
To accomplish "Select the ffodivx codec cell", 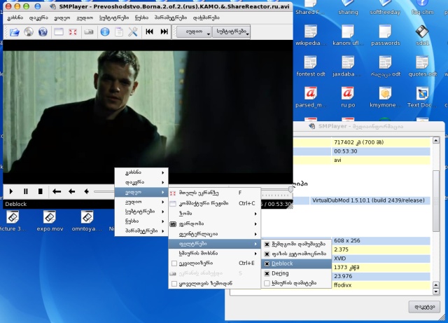I will (x=381, y=285).
